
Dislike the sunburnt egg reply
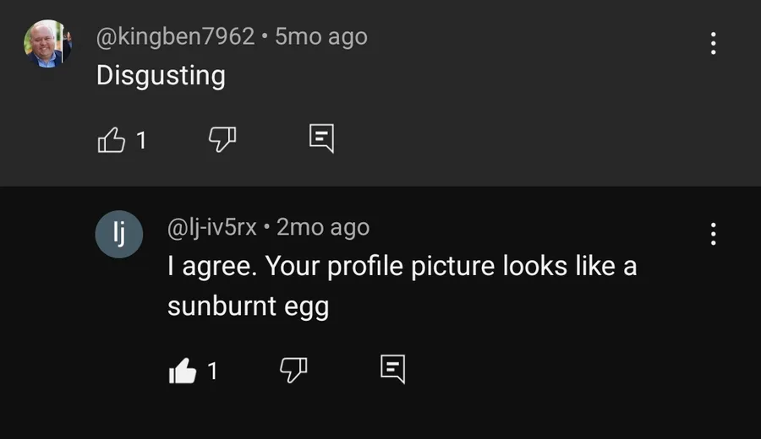tap(293, 370)
